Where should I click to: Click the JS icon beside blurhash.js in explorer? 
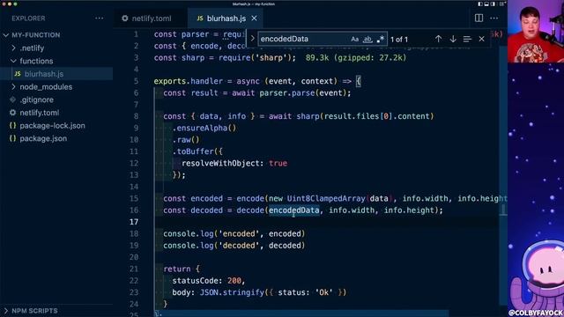pyautogui.click(x=18, y=74)
